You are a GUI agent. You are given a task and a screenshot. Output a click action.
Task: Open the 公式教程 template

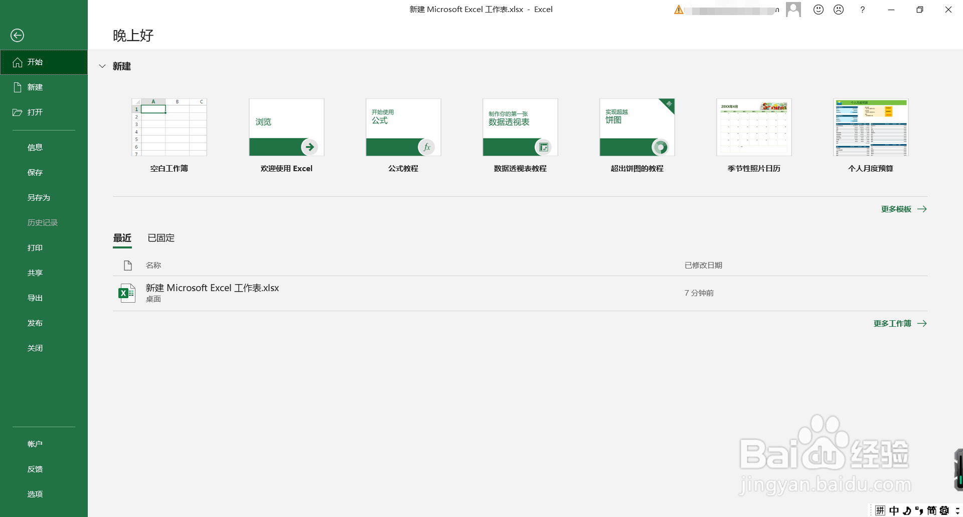(403, 136)
